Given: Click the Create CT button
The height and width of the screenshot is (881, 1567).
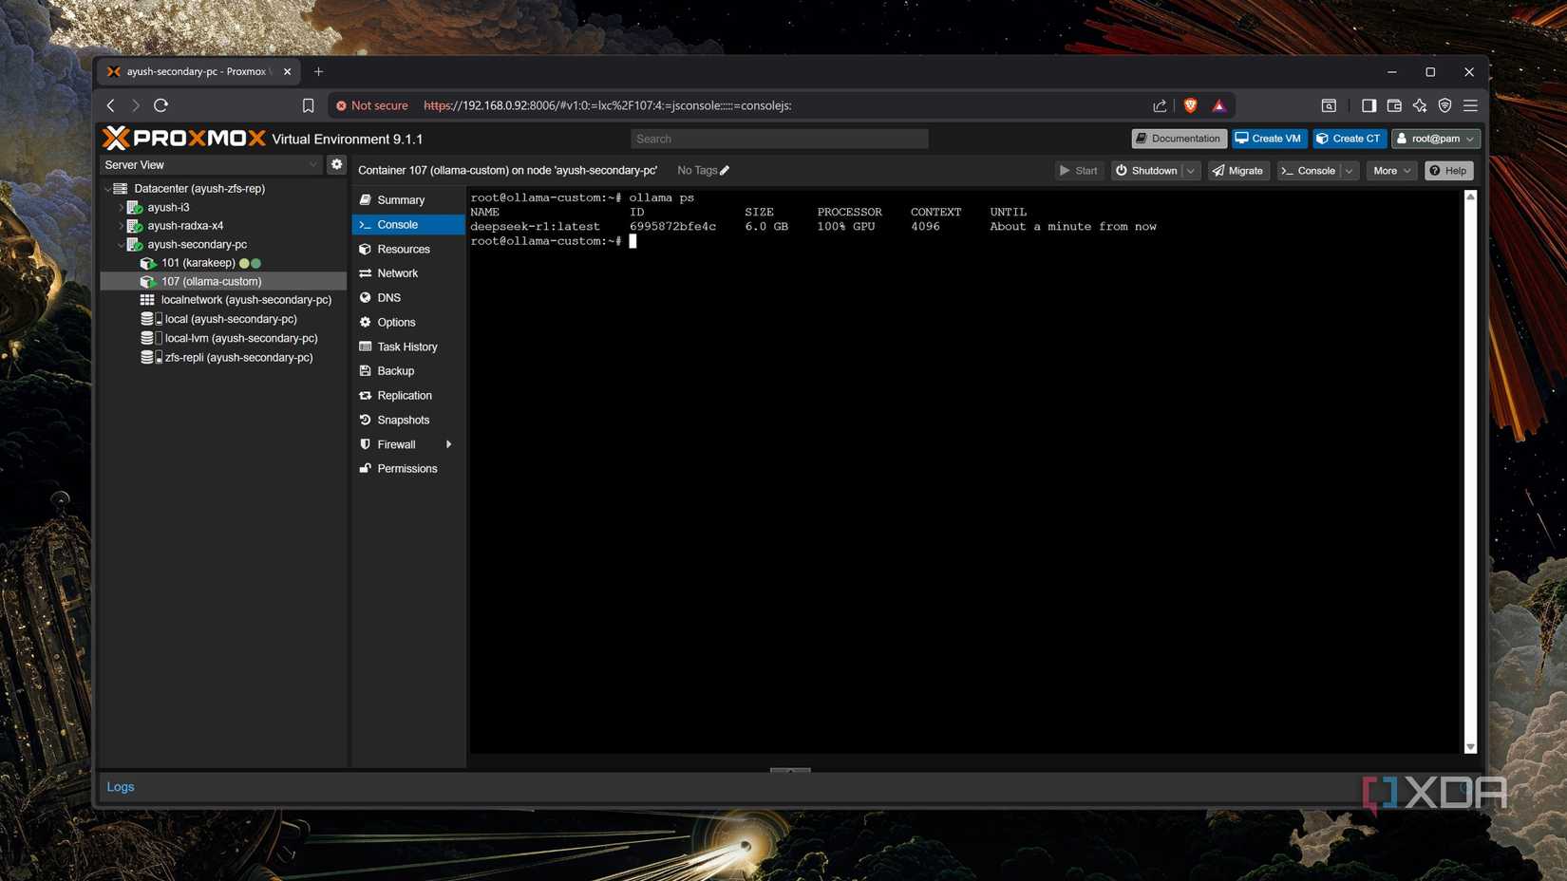Looking at the screenshot, I should (x=1349, y=139).
